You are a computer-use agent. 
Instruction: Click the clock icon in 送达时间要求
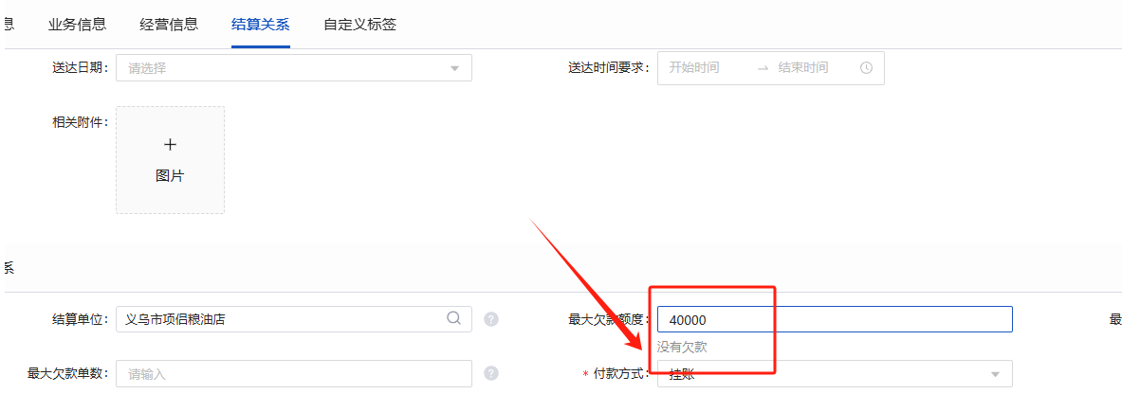pos(866,68)
